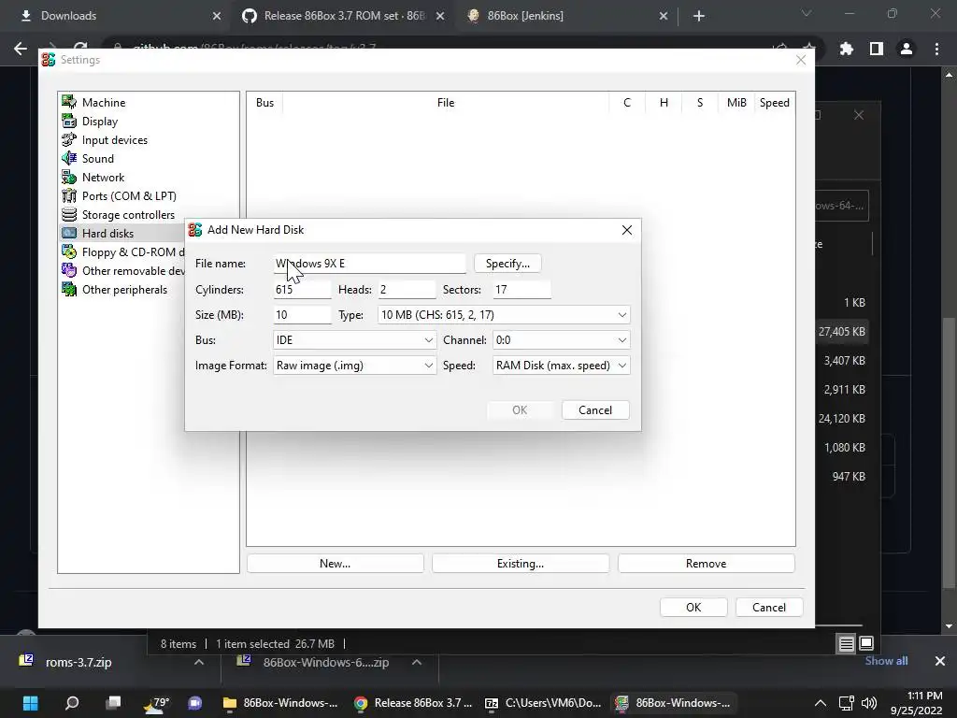Click the Heads field showing 2
The height and width of the screenshot is (718, 957).
point(407,290)
